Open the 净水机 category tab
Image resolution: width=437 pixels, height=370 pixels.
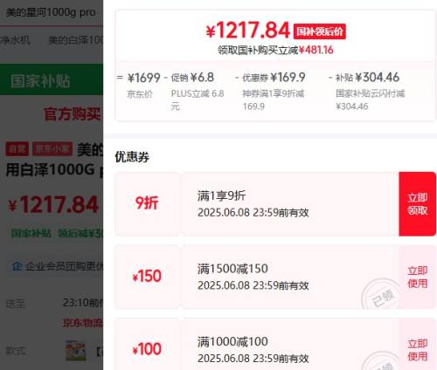tap(16, 40)
